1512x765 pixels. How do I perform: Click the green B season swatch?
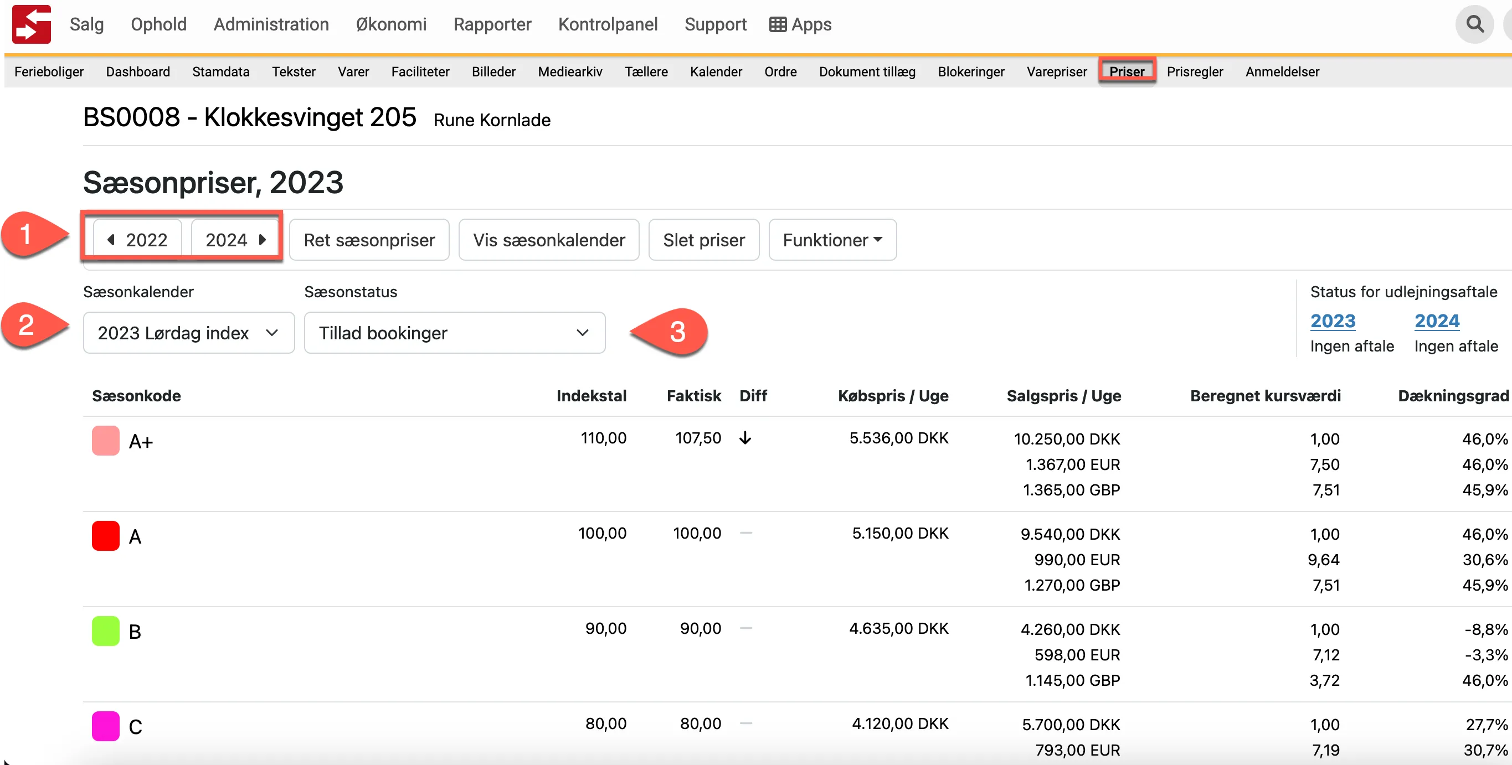point(106,630)
